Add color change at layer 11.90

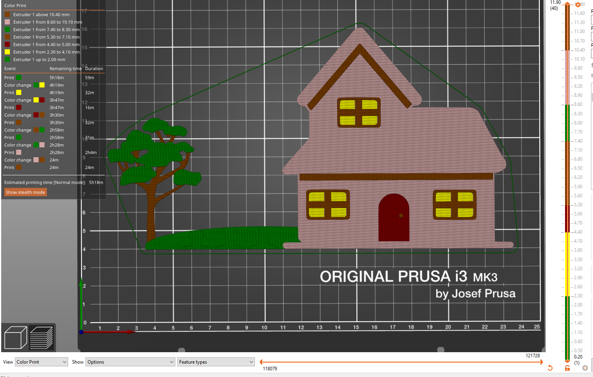coord(578,5)
